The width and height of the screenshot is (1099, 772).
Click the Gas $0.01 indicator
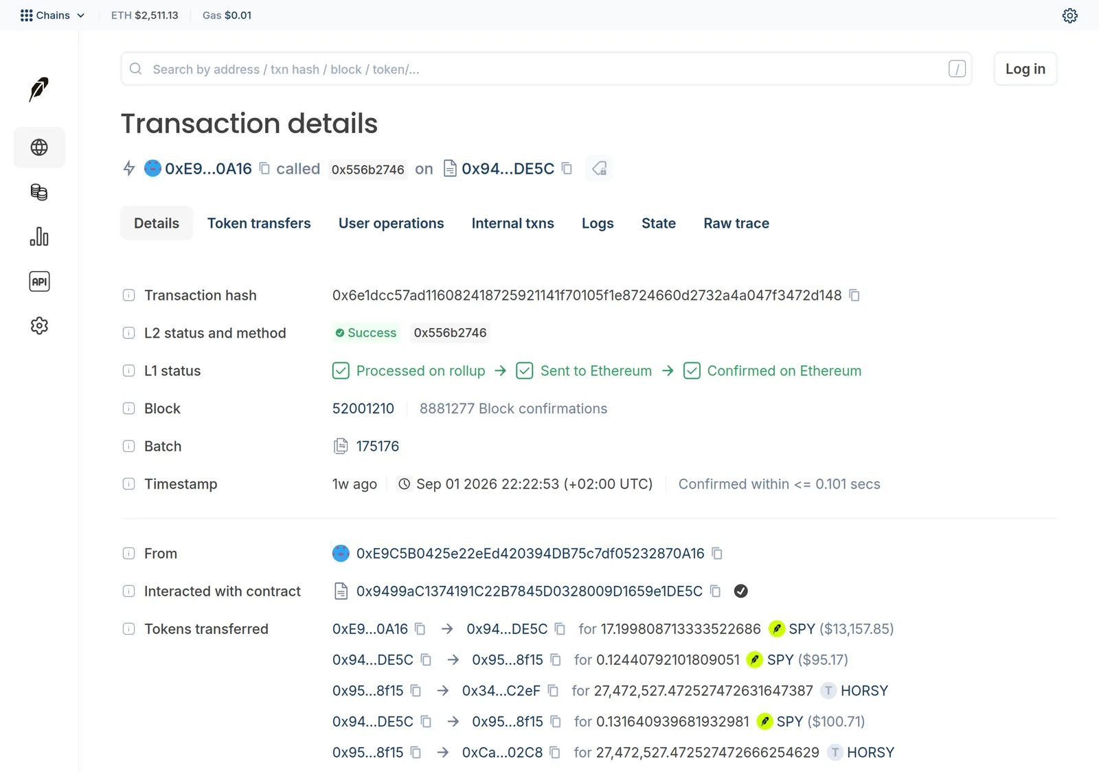coord(227,15)
